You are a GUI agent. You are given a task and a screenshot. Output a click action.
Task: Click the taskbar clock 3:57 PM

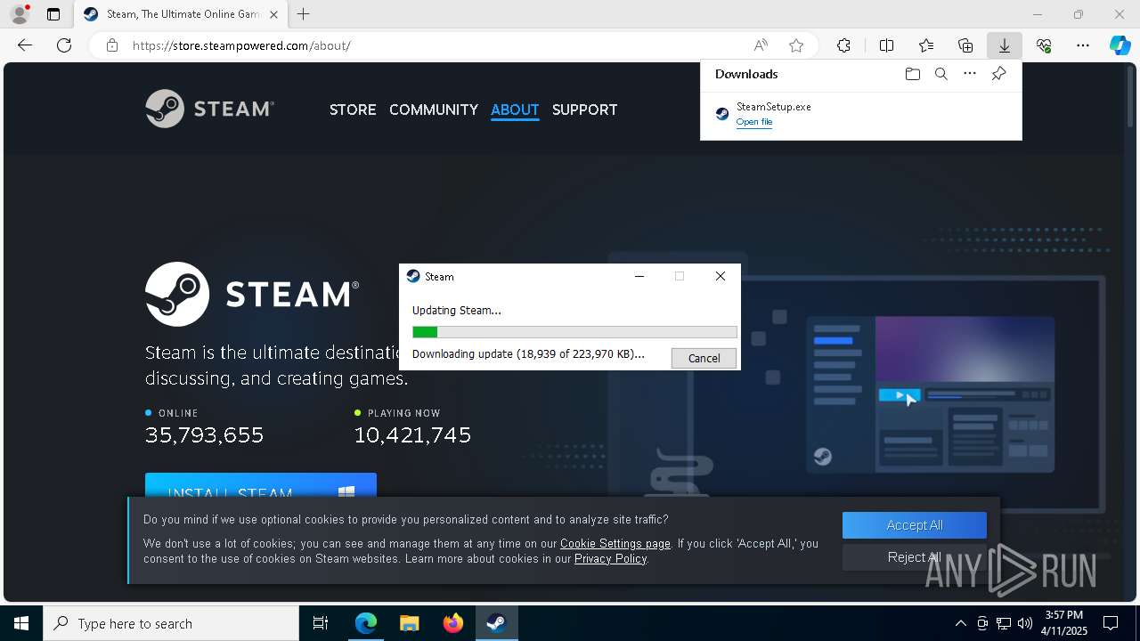[1065, 615]
